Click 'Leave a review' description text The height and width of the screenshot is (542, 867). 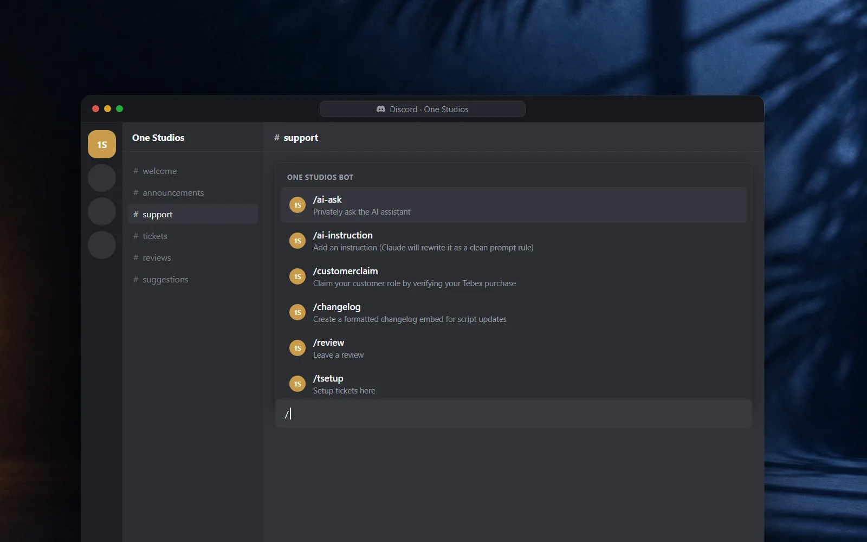click(338, 355)
